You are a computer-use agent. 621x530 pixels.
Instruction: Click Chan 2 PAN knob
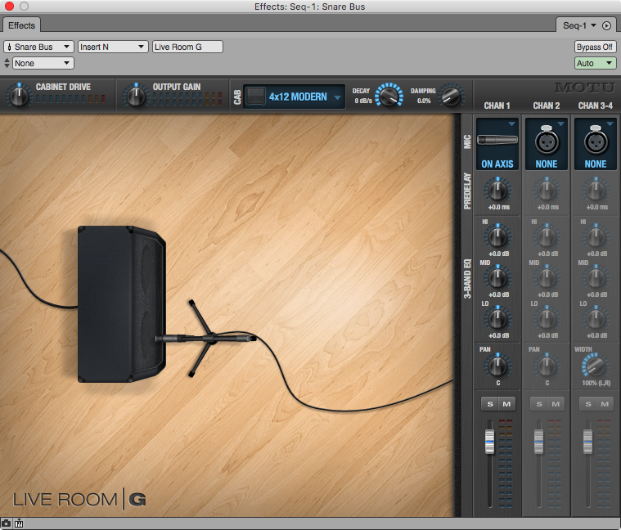click(x=547, y=366)
